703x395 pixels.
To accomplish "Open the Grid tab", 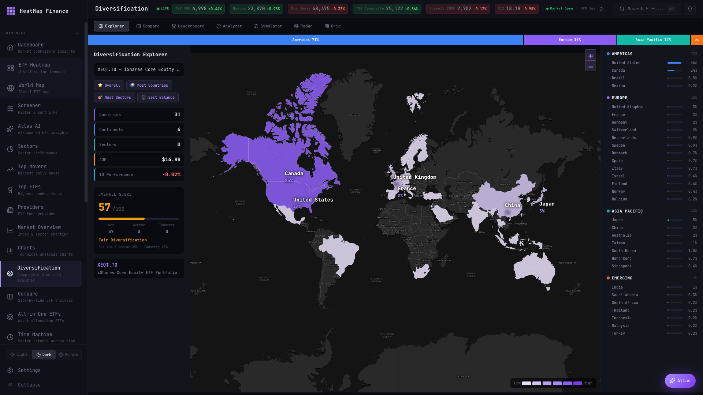I will [332, 26].
